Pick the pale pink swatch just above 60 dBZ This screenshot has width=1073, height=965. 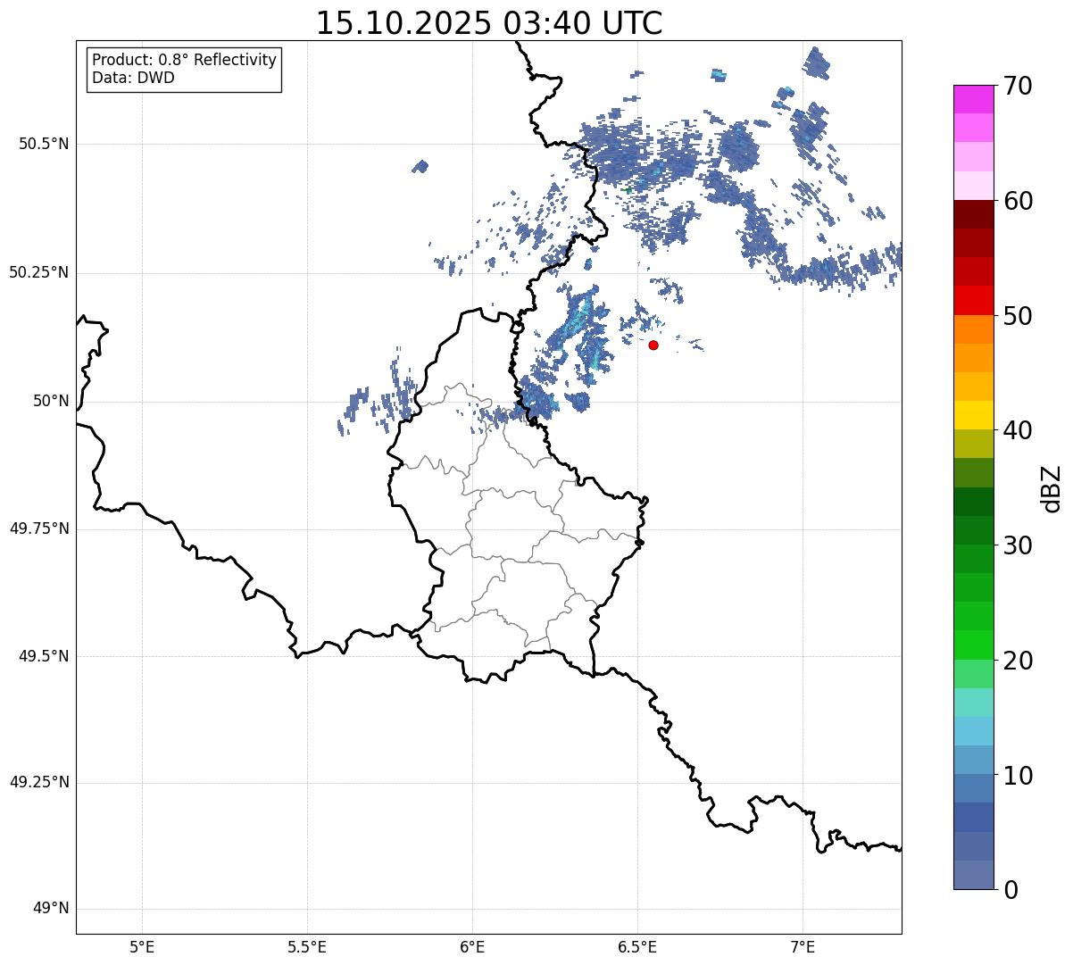click(973, 185)
